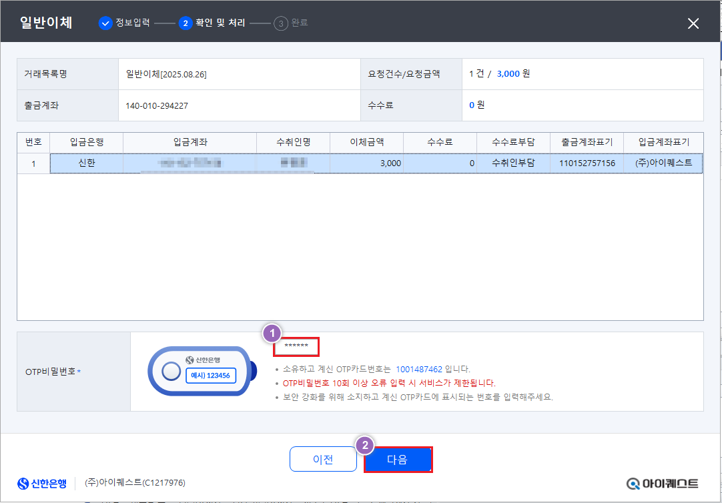Click the OTP device example image
Image resolution: width=722 pixels, height=503 pixels.
[x=201, y=372]
